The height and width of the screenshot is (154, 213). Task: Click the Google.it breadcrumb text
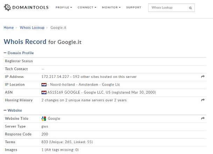58,28
